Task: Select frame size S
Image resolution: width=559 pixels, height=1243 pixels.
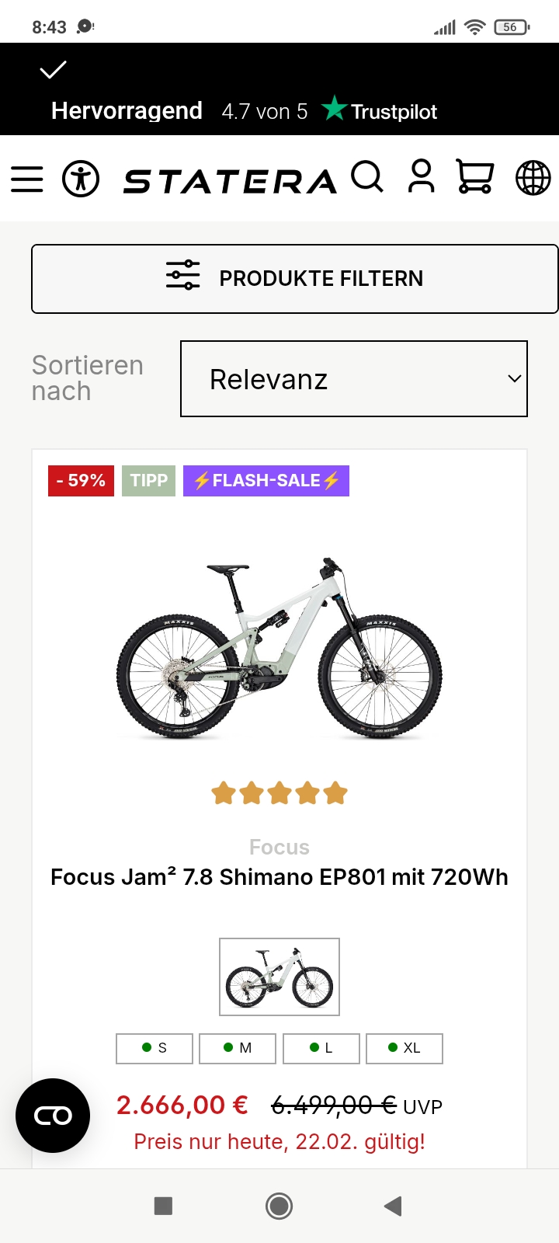Action: (x=155, y=1048)
